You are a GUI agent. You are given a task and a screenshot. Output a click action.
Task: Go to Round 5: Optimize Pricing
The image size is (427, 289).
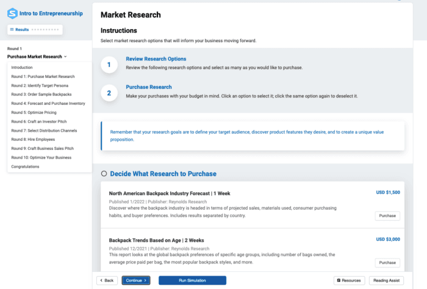coord(34,112)
